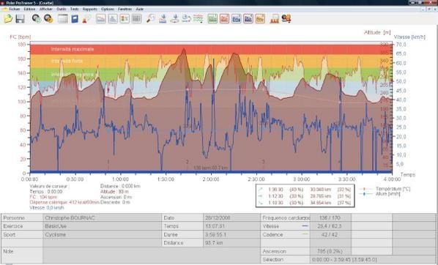The width and height of the screenshot is (438, 265).
Task: Open the Options menu
Action: pyautogui.click(x=108, y=9)
